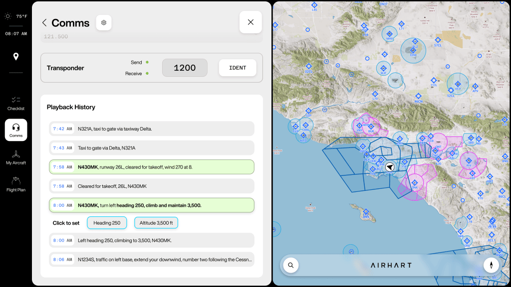This screenshot has height=287, width=511.
Task: Play 7:58 AM runway 26L takeoff clearance
Action: (152, 167)
